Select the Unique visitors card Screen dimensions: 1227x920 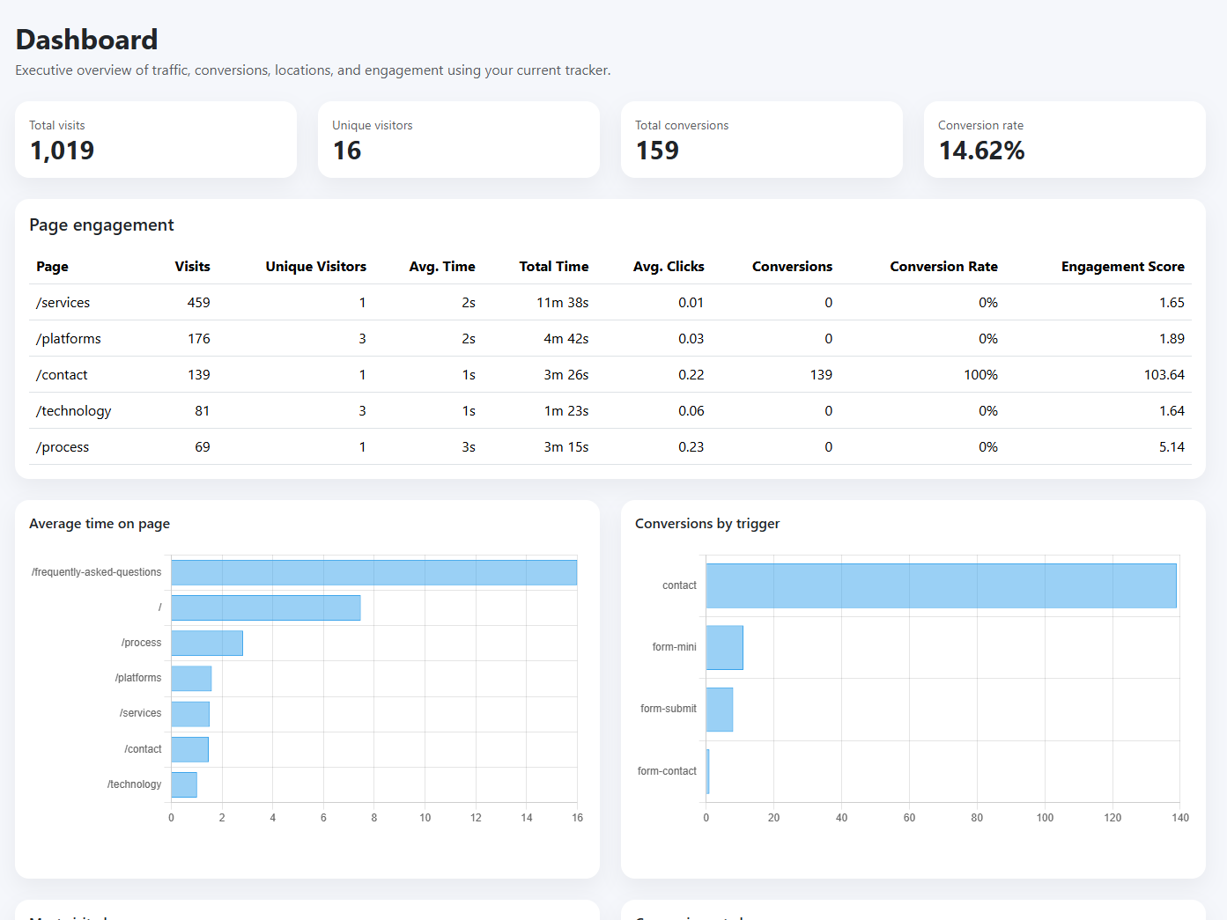458,139
